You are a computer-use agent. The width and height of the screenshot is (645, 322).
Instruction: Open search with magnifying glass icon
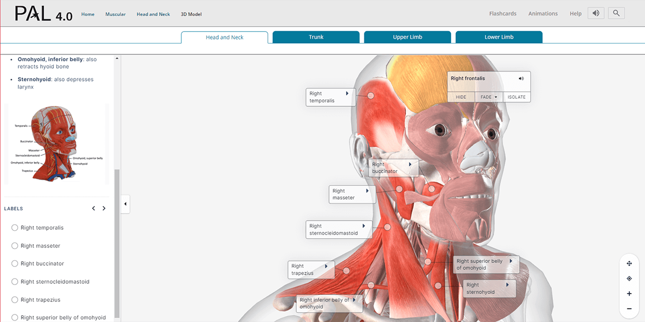[x=617, y=13]
